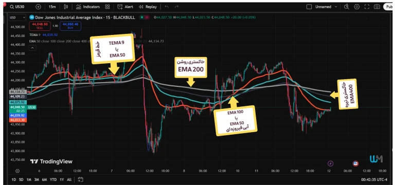
Task: Open candlestick chart style selector
Action: (x=66, y=7)
